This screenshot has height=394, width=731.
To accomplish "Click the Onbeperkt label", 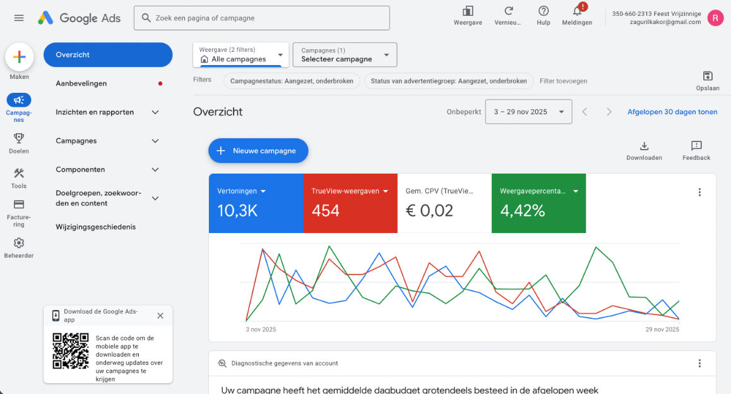I will pos(463,112).
